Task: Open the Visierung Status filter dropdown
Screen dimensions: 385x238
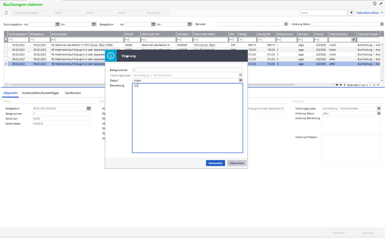Action: click(x=382, y=24)
